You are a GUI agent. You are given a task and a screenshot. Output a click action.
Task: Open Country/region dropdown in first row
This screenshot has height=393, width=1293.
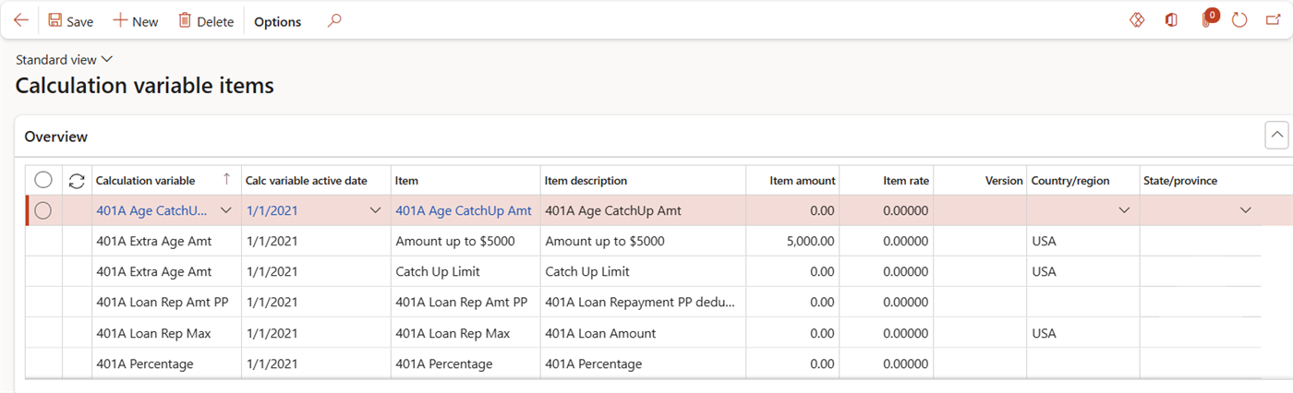1124,210
